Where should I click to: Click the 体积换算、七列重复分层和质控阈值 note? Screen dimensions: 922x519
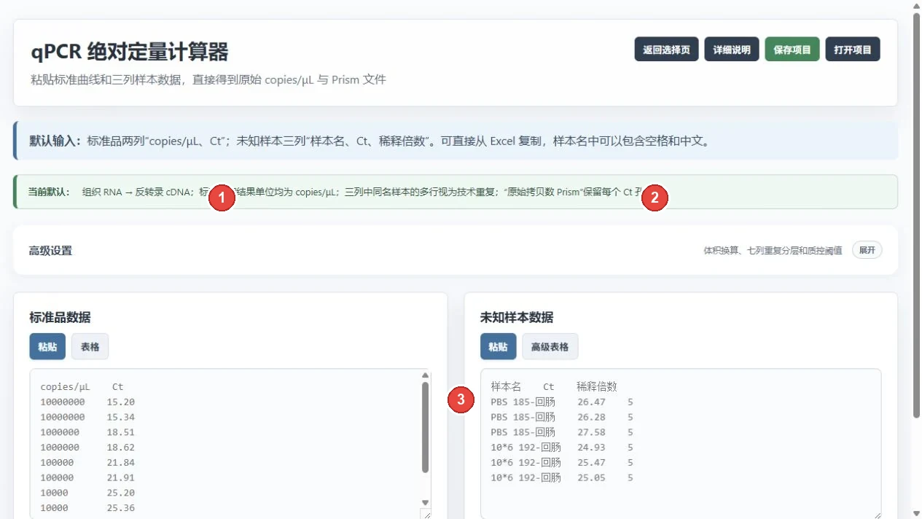tap(773, 251)
